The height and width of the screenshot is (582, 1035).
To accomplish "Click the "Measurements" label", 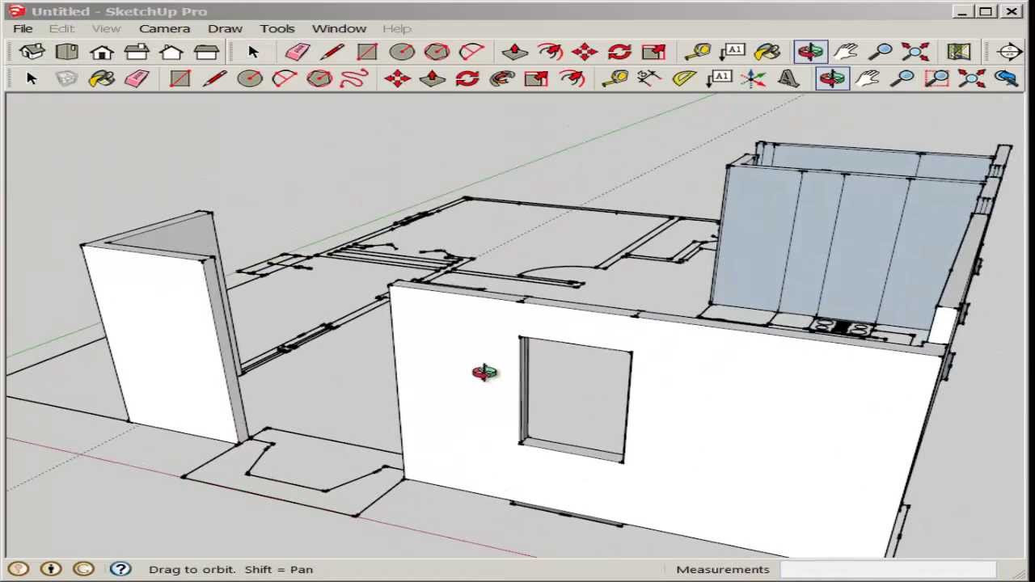I will [723, 569].
